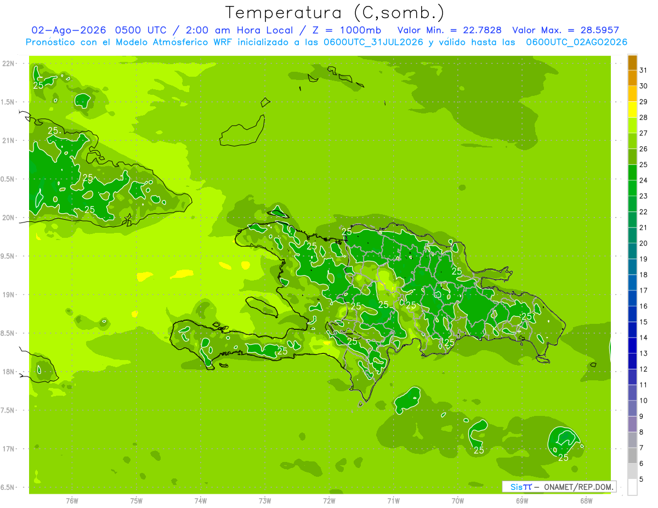The height and width of the screenshot is (508, 658).
Task: Select blue legend swatch between 14 and 15
Action: (632, 330)
